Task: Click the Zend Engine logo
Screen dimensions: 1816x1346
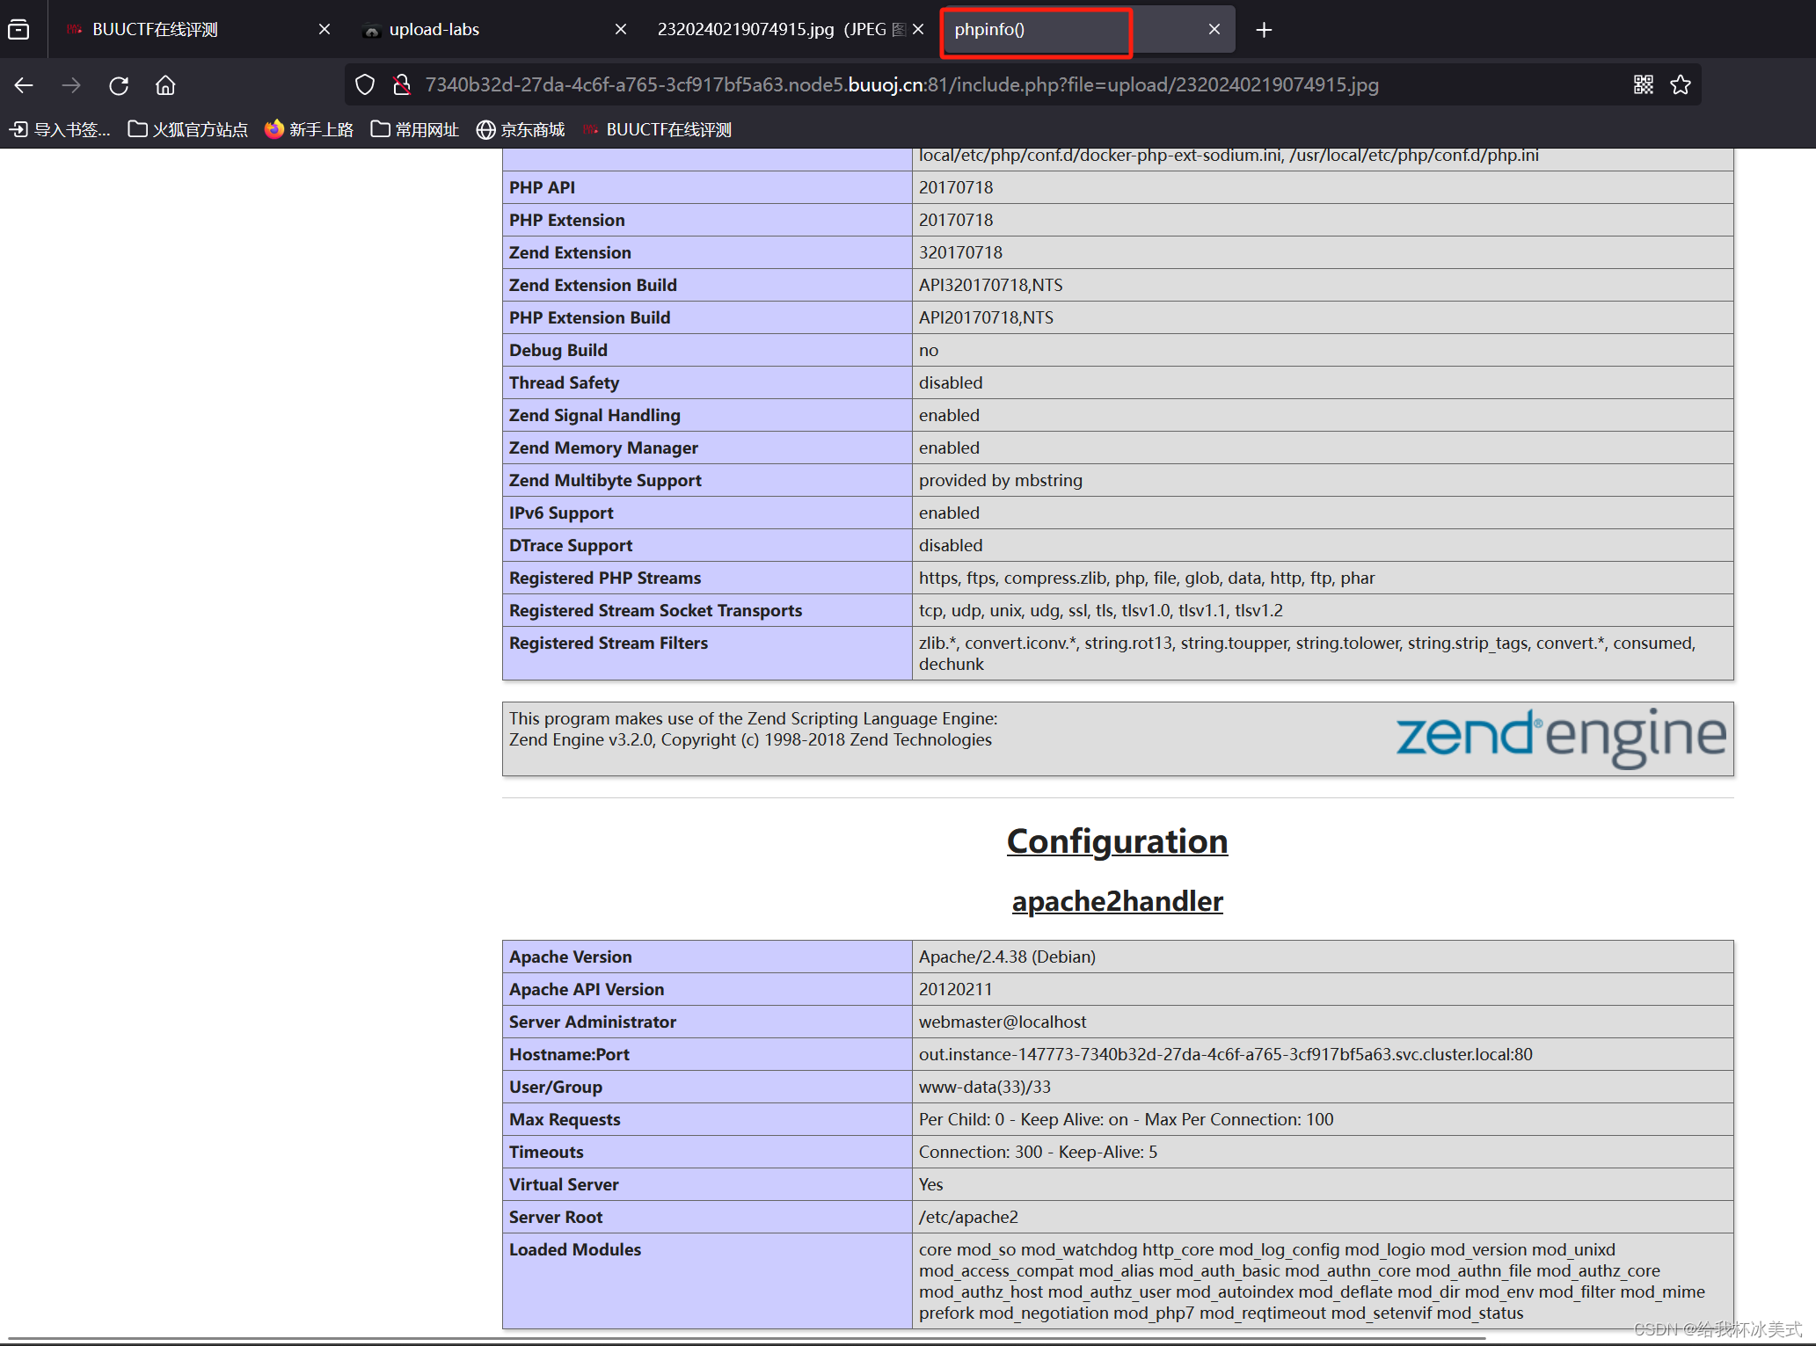Action: [1561, 737]
